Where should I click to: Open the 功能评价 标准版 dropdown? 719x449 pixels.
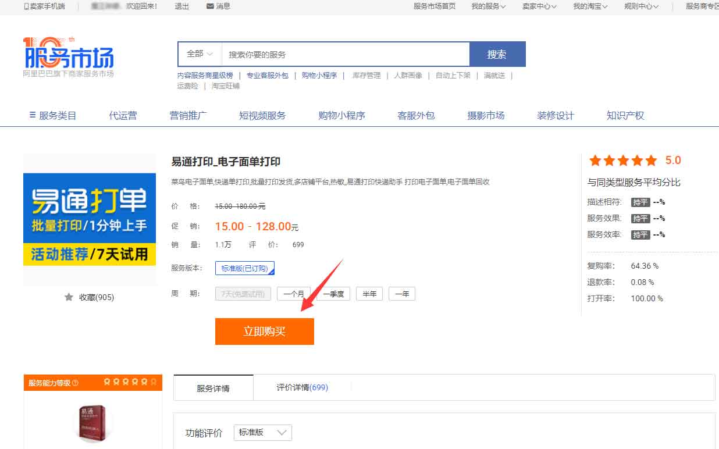[262, 433]
